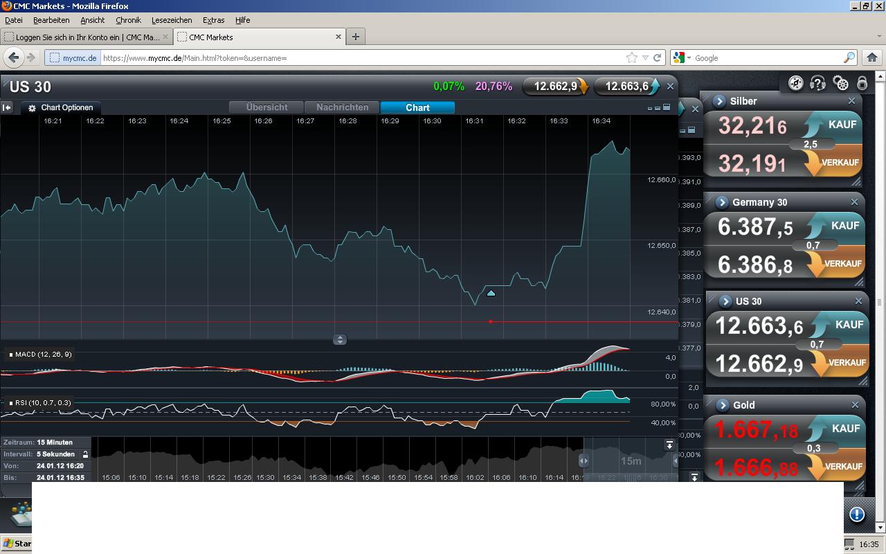Open the compass navigation icon
Screen dimensions: 886x554
pos(796,83)
